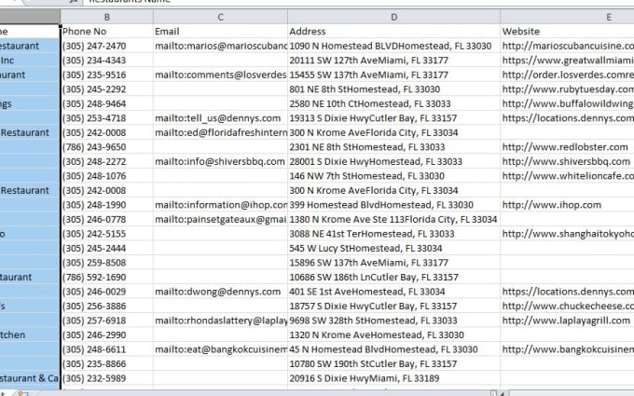Select phone cell (305) 245-2444
This screenshot has width=634, height=396.
click(106, 249)
